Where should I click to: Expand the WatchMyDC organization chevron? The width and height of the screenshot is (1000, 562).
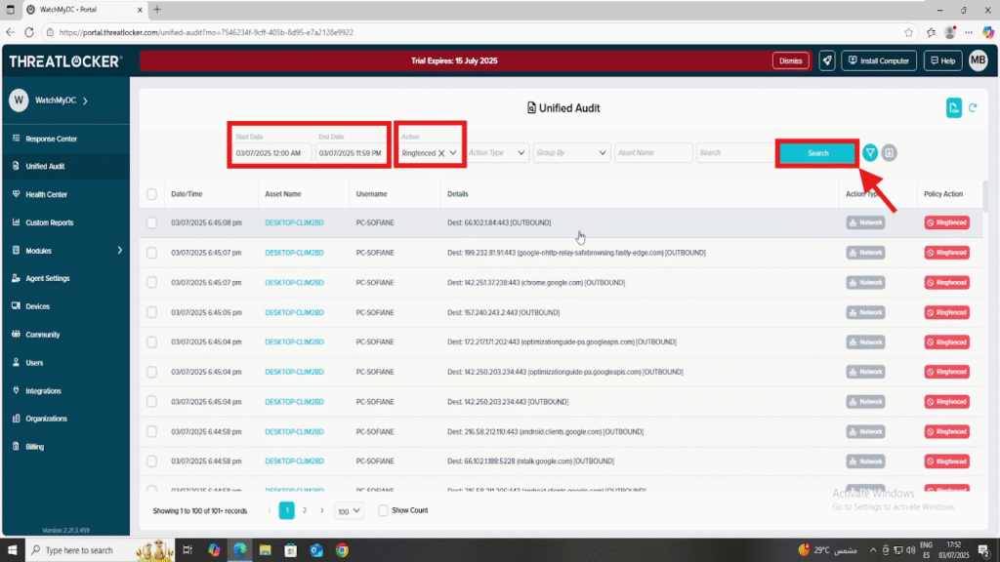[86, 100]
